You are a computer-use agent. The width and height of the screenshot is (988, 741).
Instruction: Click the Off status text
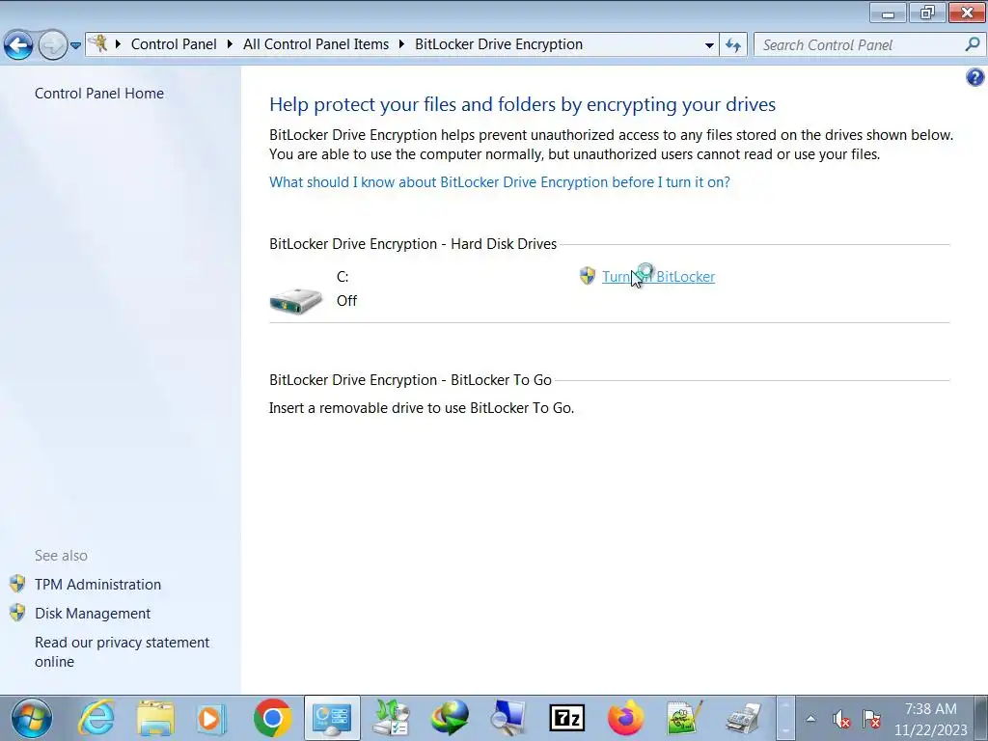tap(346, 301)
